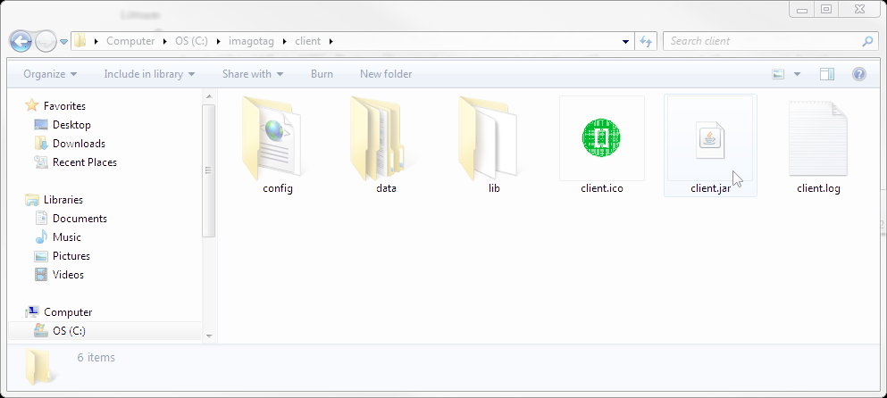Click the Documents library icon
Image resolution: width=887 pixels, height=398 pixels.
point(41,219)
